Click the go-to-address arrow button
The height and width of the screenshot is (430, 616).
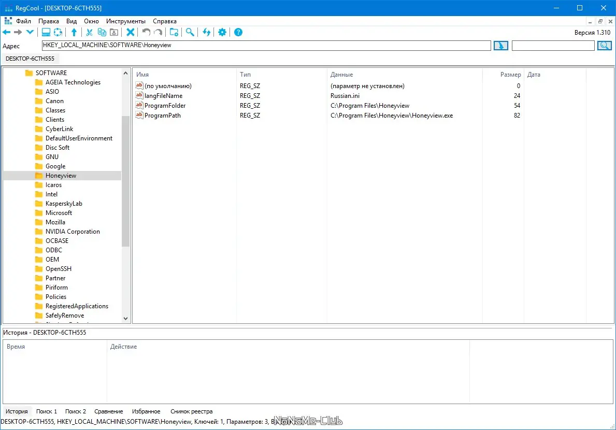500,46
